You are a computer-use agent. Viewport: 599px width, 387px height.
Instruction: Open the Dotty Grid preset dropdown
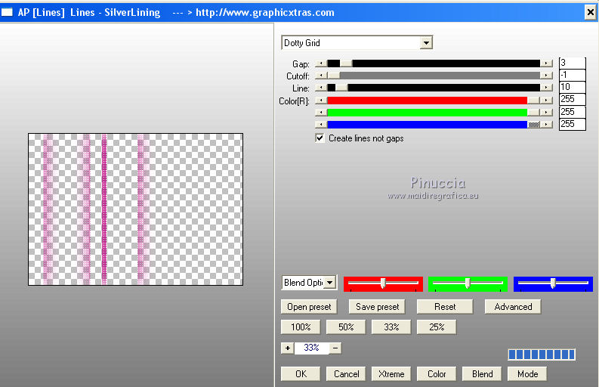tap(426, 43)
